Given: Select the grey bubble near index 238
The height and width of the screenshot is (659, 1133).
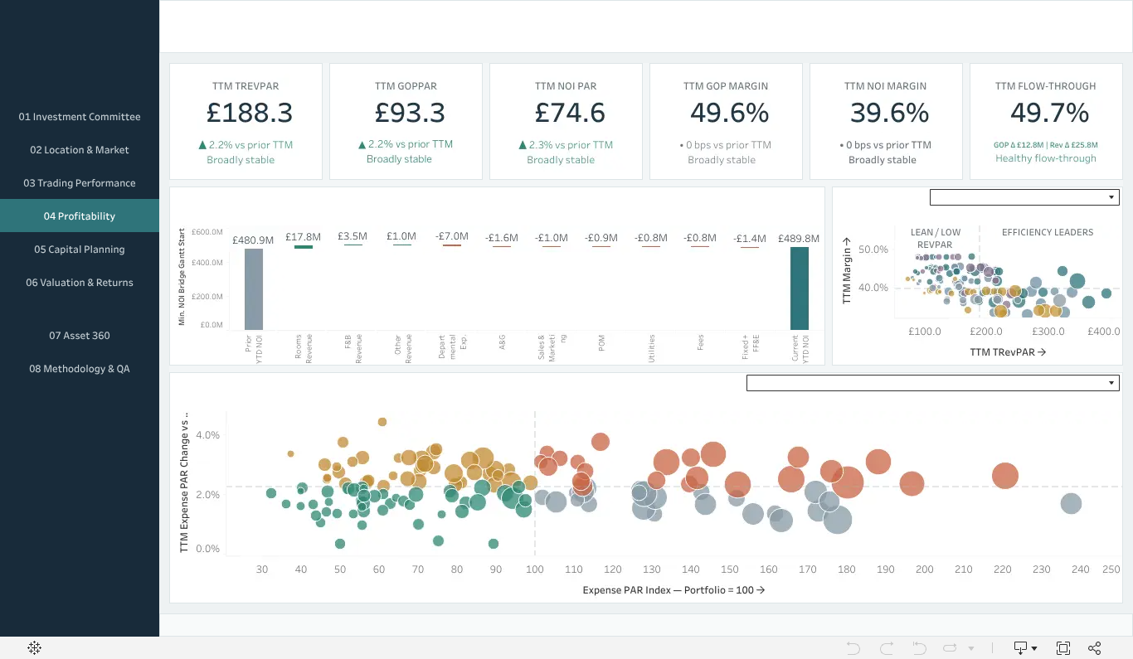Looking at the screenshot, I should coord(1071,503).
